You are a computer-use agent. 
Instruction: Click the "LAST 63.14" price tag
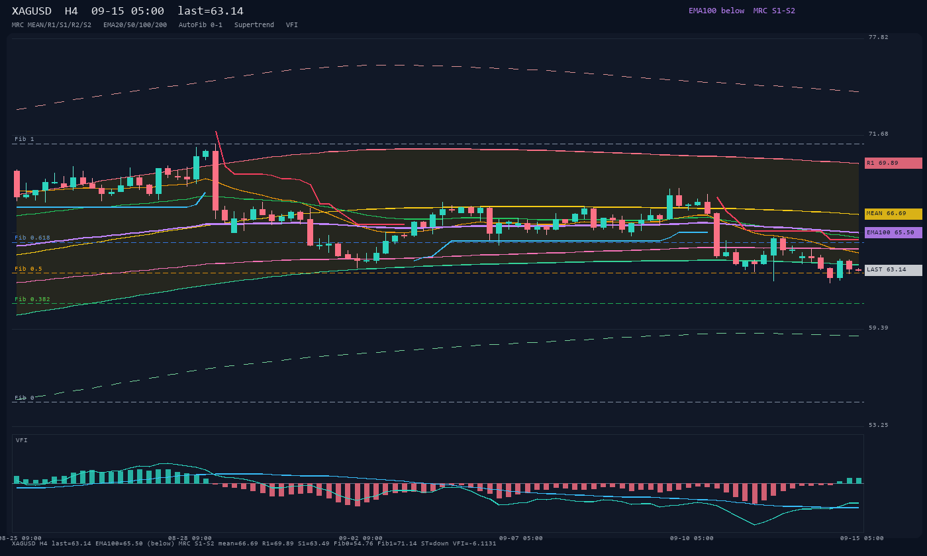(893, 270)
